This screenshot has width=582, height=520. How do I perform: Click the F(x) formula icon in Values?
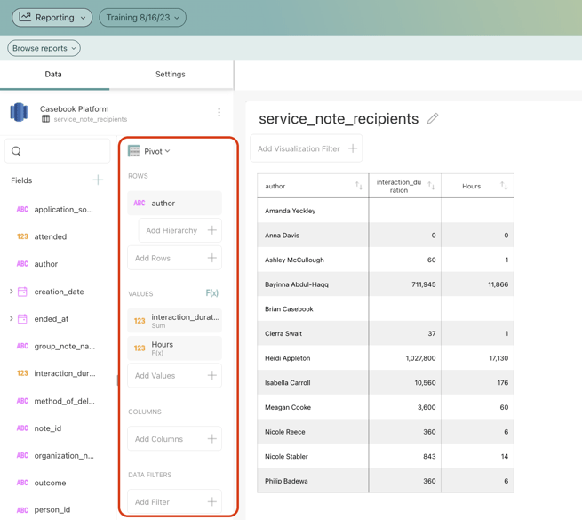tap(211, 293)
